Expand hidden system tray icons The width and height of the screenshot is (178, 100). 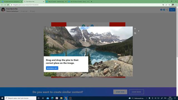[147, 98]
